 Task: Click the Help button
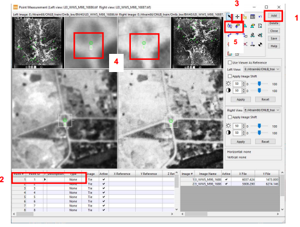pyautogui.click(x=274, y=46)
